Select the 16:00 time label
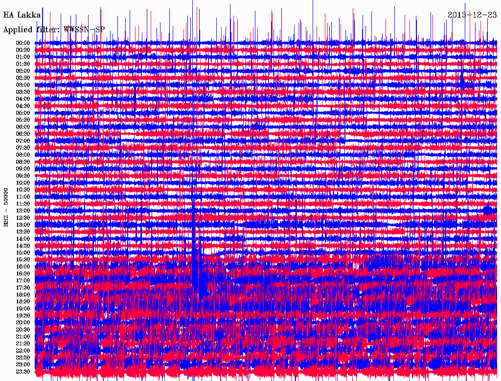Image resolution: width=501 pixels, height=381 pixels. click(23, 266)
